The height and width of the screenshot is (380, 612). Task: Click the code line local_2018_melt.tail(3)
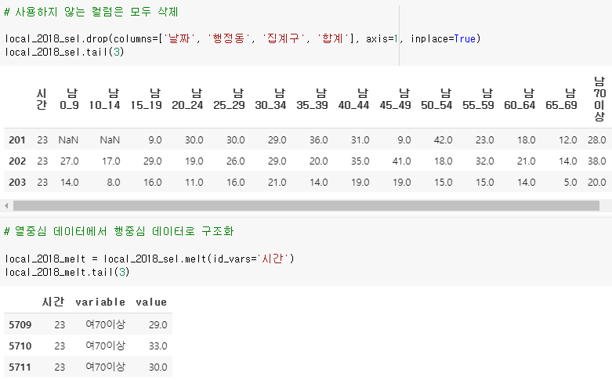point(67,272)
